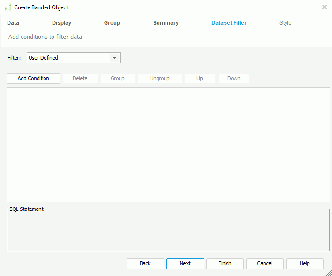Screen dimensions: 332x276
Task: Proceed with the Next button
Action: (185, 263)
